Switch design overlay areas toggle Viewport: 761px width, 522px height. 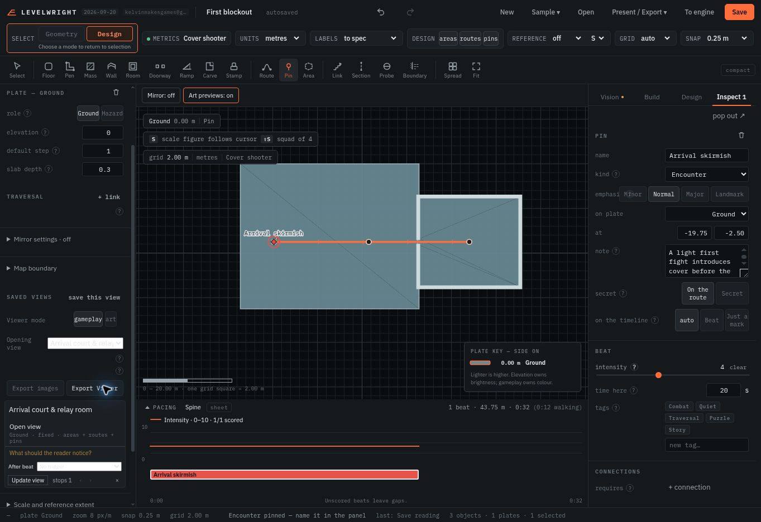(448, 38)
